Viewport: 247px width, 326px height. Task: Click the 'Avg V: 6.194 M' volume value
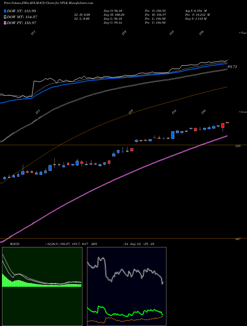pyautogui.click(x=196, y=11)
